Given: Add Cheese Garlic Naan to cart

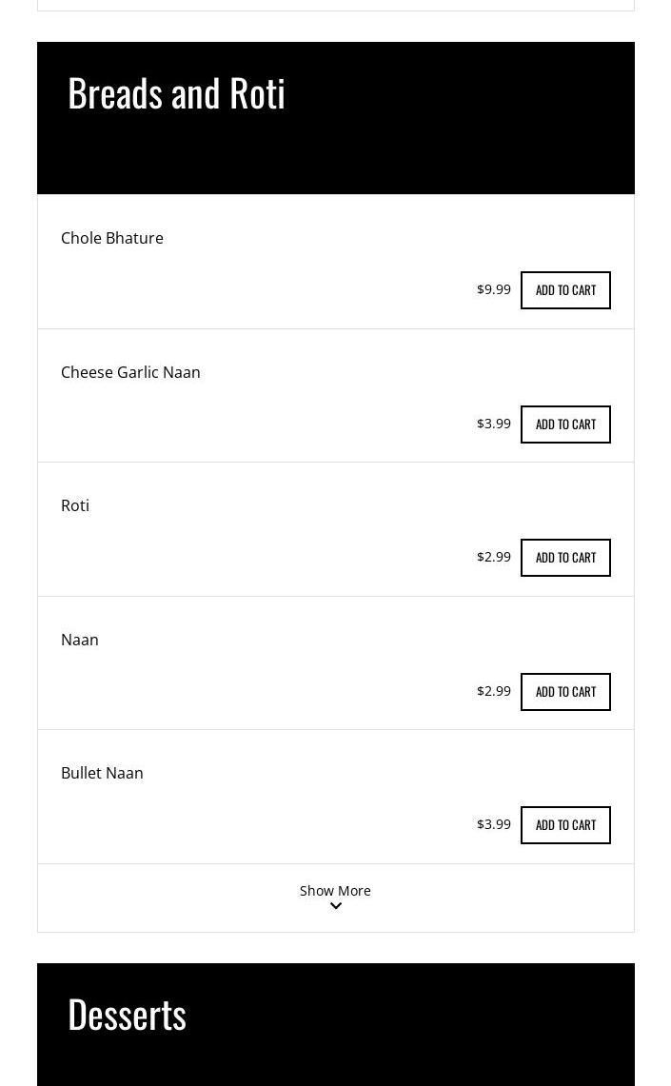Looking at the screenshot, I should click(565, 425).
